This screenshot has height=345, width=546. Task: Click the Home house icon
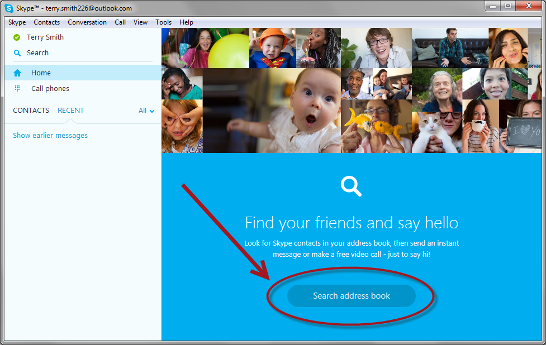point(17,73)
